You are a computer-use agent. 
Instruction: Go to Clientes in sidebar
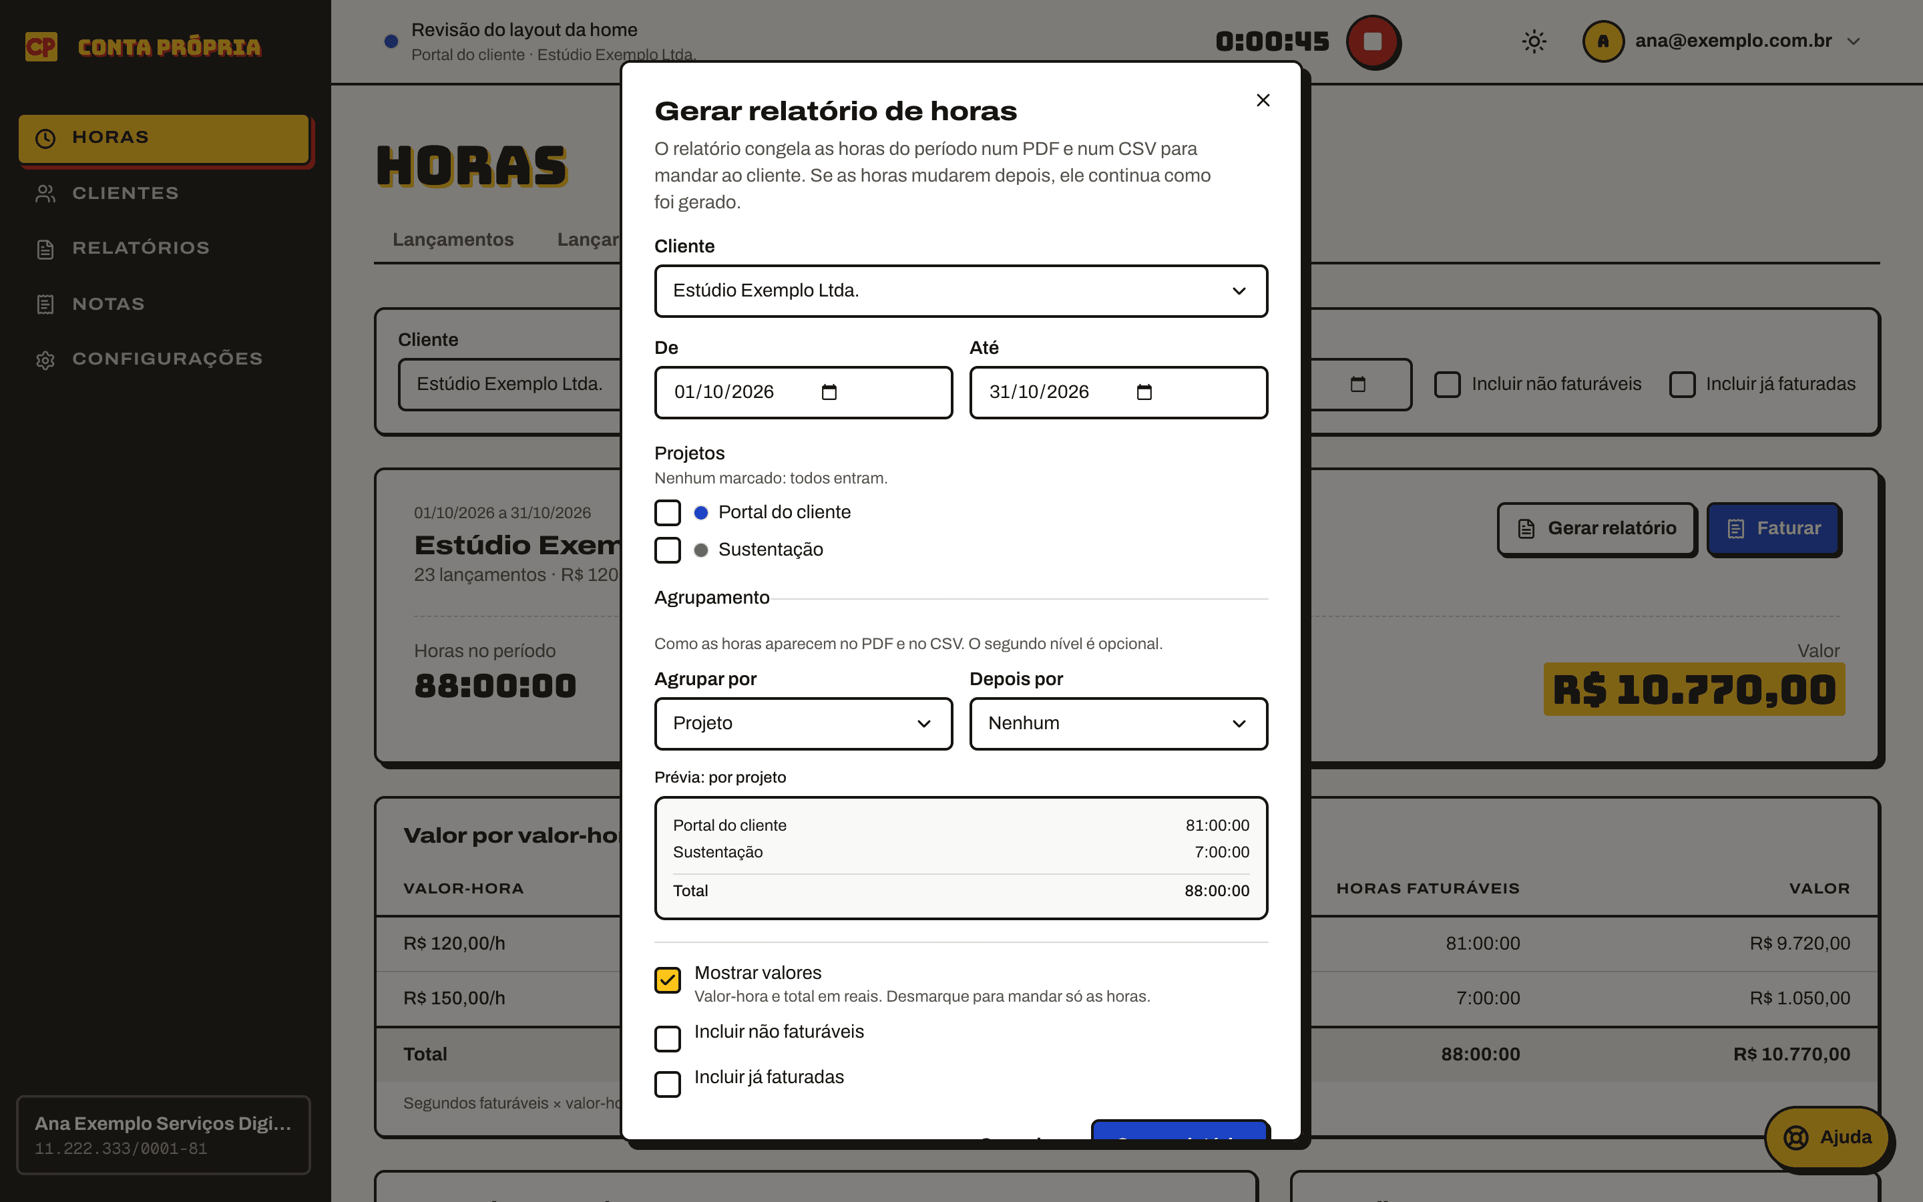click(164, 193)
